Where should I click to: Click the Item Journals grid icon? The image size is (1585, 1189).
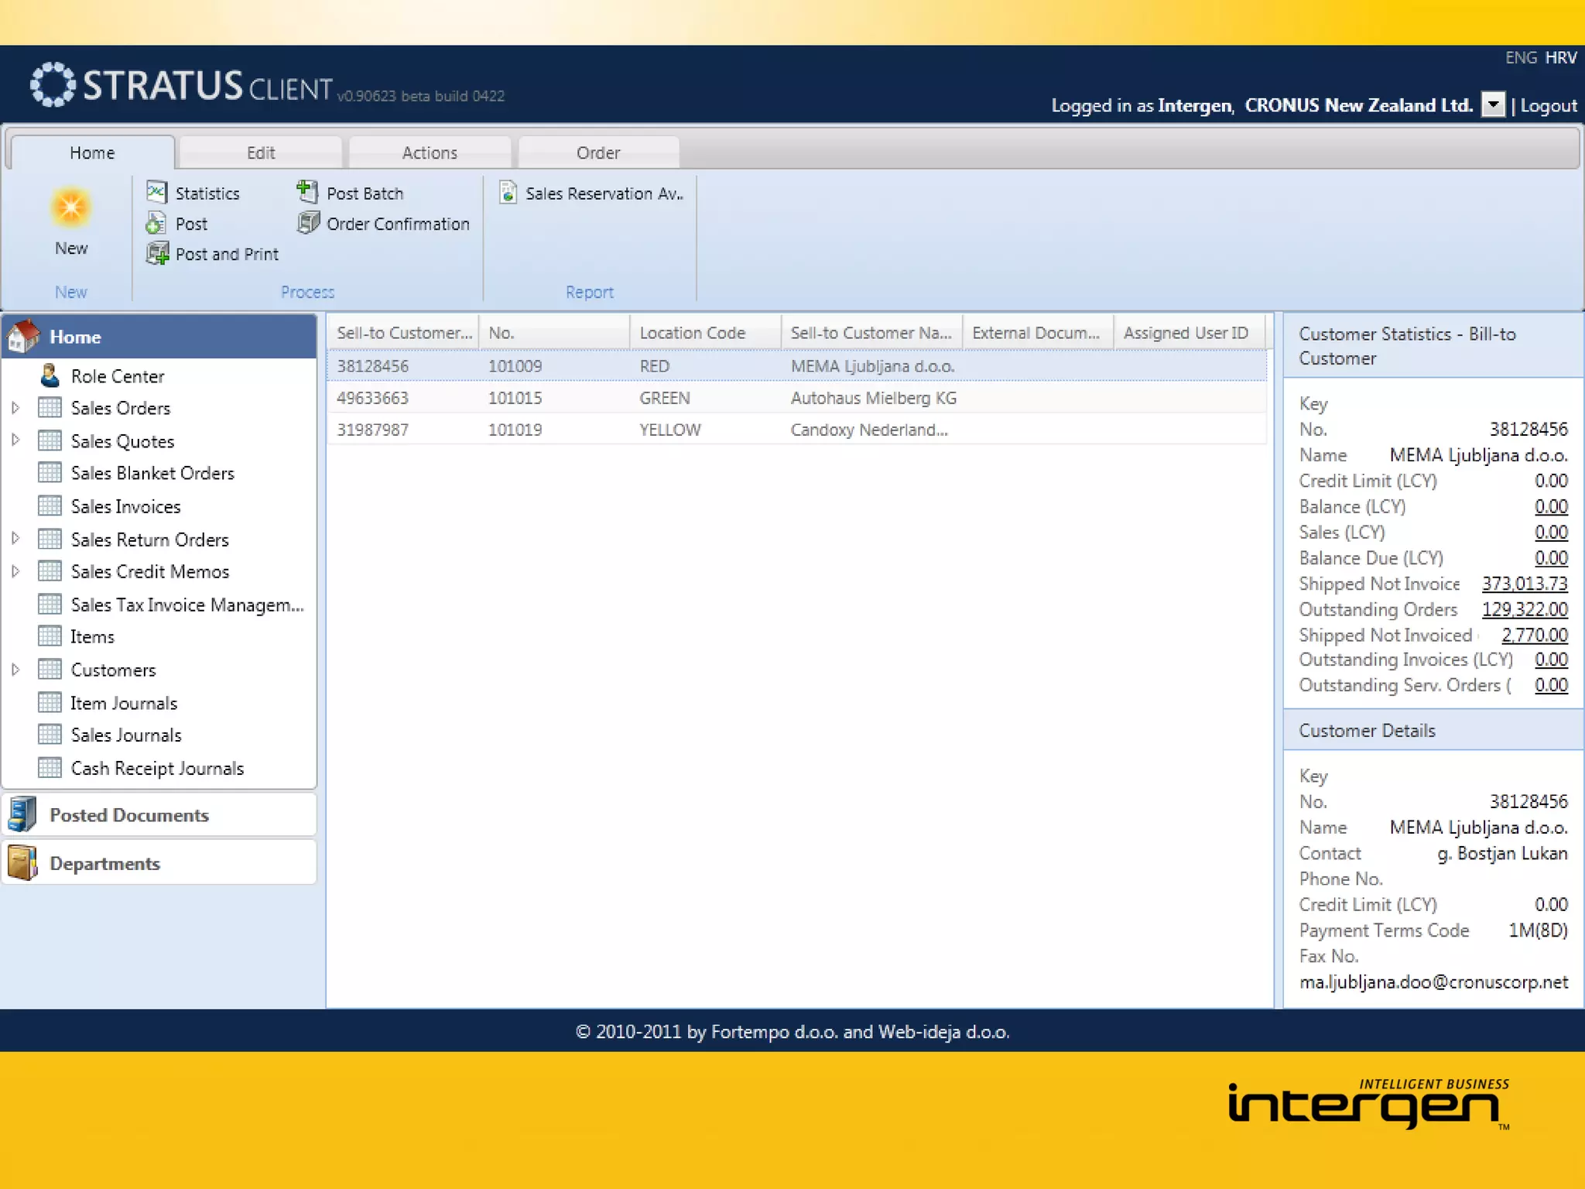[x=50, y=702]
